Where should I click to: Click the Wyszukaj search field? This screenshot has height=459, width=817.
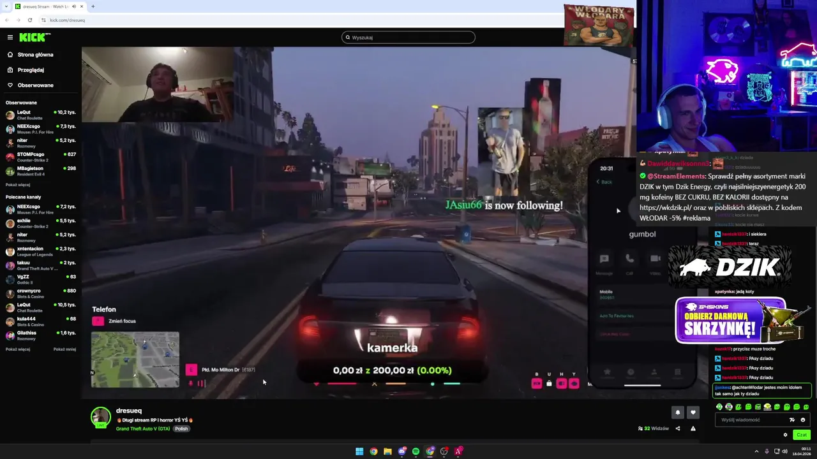click(x=408, y=37)
